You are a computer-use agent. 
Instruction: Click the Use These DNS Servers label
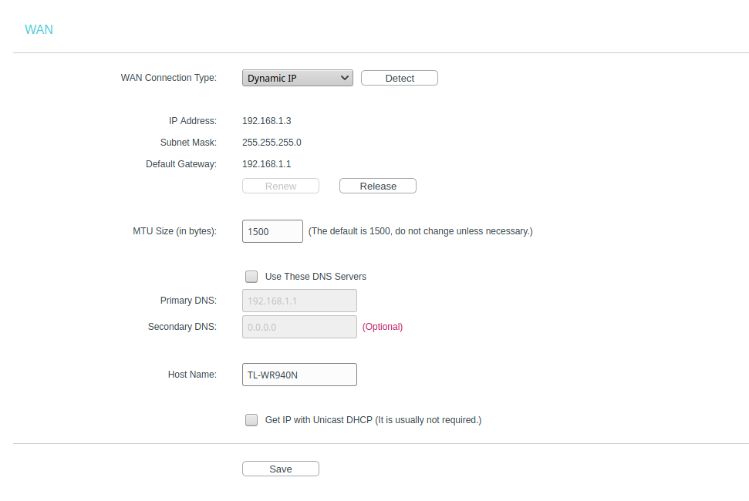coord(315,277)
